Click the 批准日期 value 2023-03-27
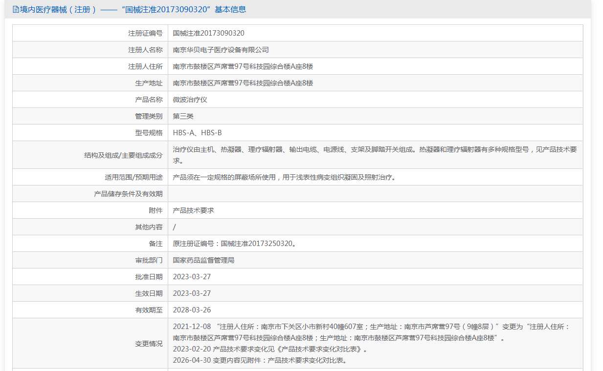Viewport: 603px width, 371px height. pyautogui.click(x=192, y=277)
